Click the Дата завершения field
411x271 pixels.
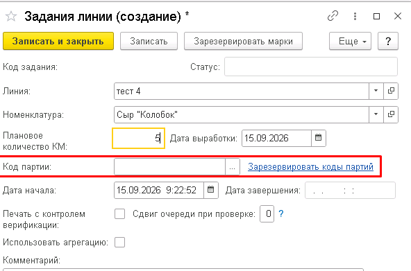coord(350,190)
